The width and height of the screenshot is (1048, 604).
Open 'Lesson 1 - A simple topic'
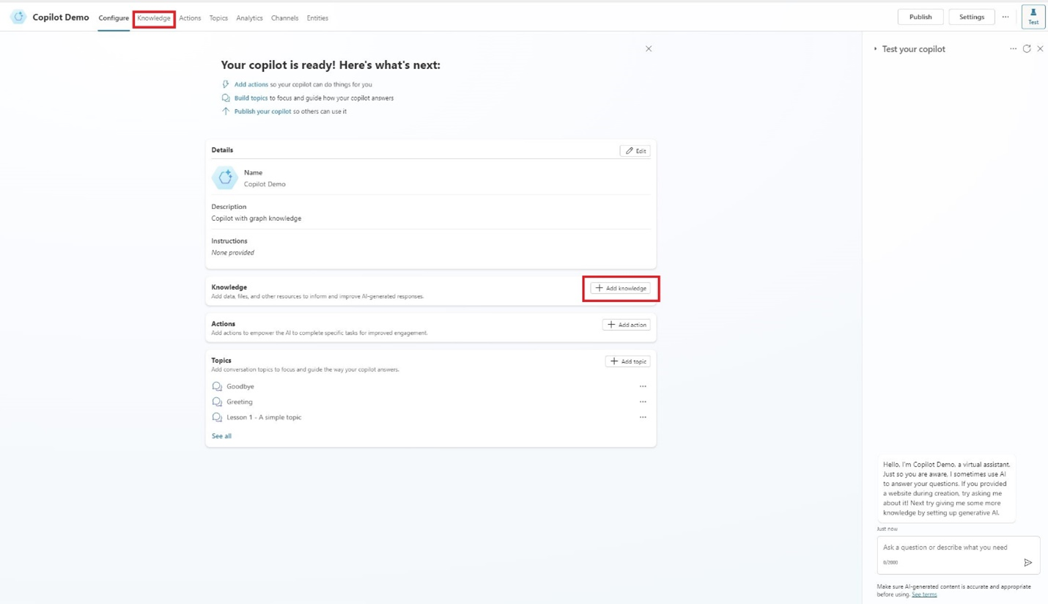pyautogui.click(x=264, y=417)
